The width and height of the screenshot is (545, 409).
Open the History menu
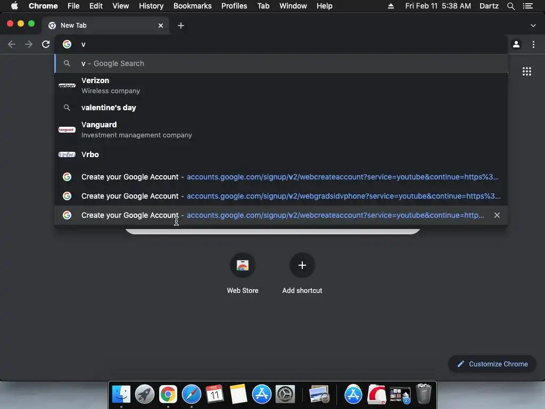[151, 6]
